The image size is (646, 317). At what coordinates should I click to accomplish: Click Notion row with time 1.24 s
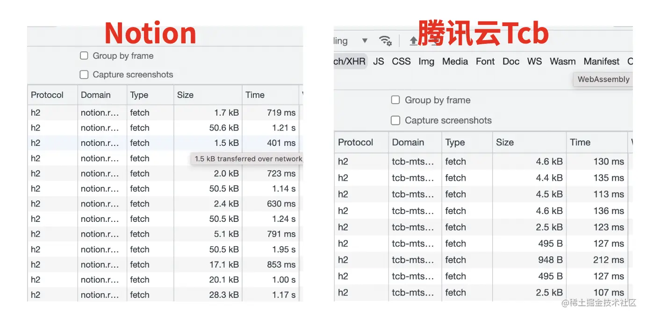coord(165,219)
